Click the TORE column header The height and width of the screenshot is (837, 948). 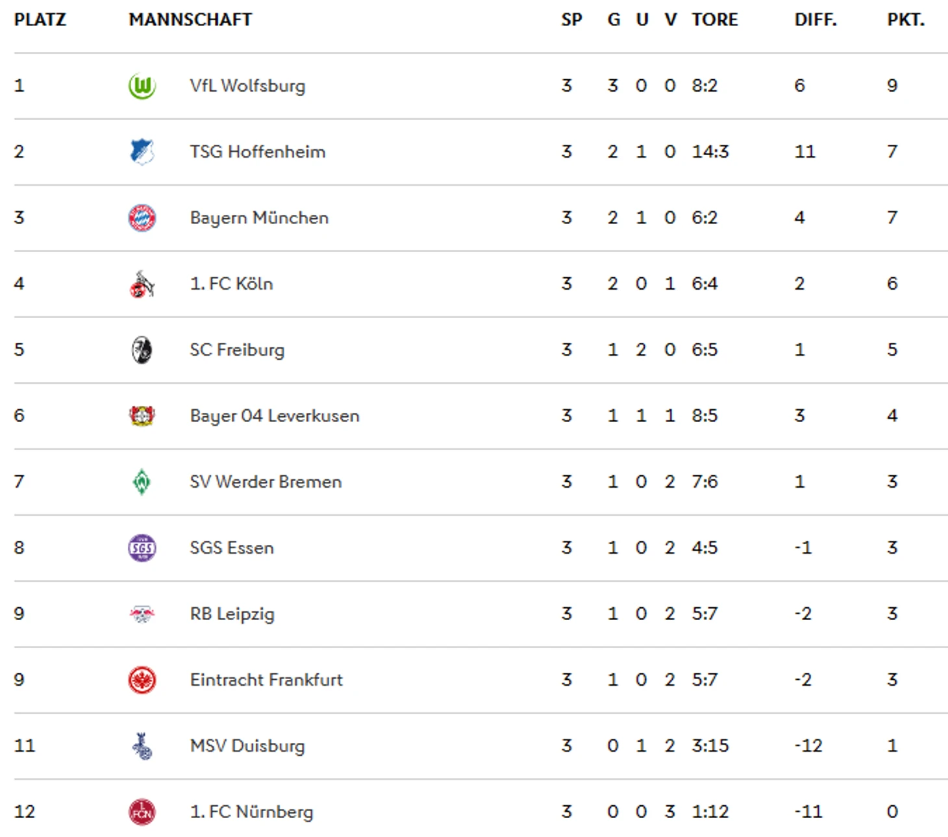click(x=714, y=19)
